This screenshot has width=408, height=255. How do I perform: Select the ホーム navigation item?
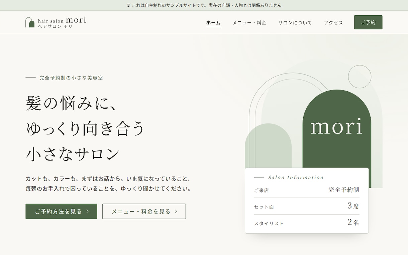213,23
